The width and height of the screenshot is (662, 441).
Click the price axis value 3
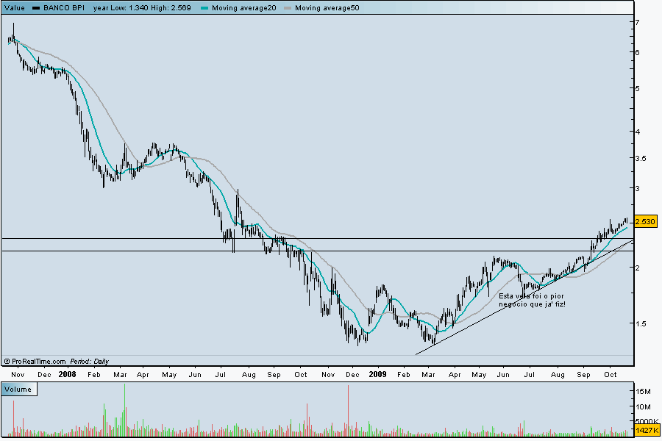(638, 188)
